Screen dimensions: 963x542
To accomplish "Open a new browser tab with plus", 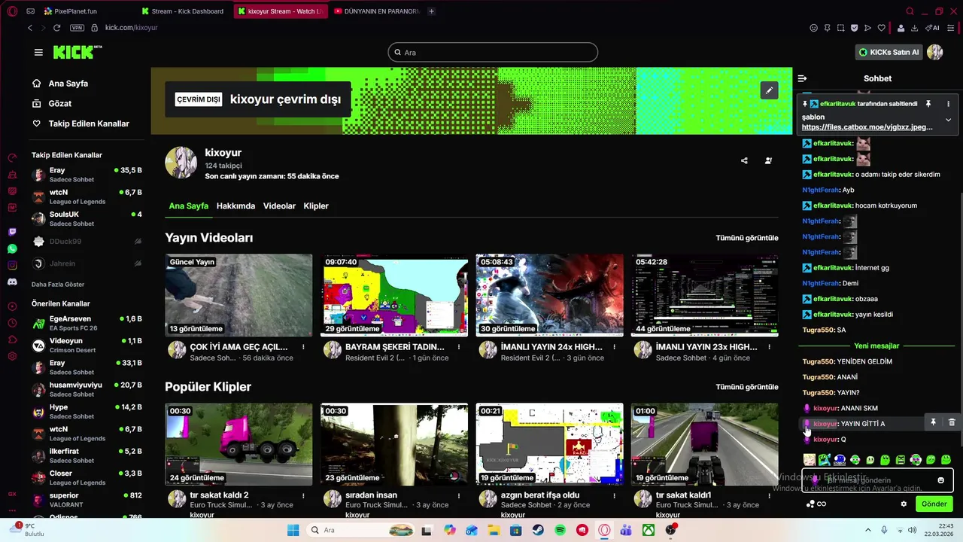I will [431, 11].
